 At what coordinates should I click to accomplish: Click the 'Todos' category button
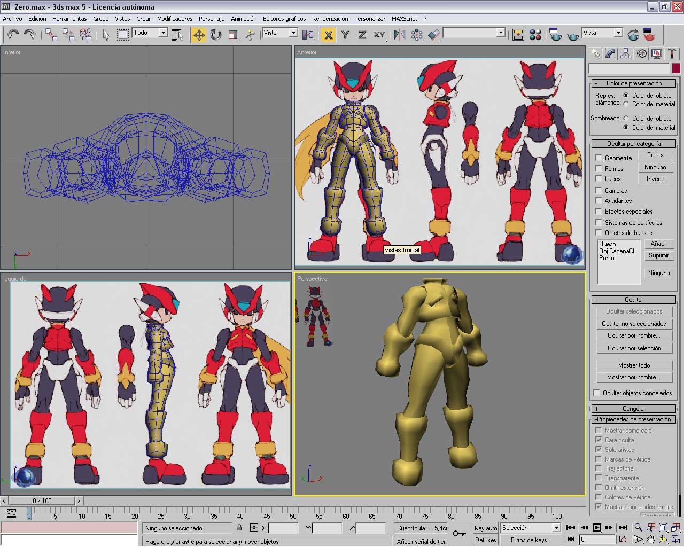655,155
